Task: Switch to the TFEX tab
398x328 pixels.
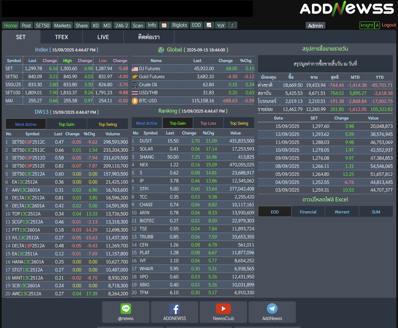Action: pyautogui.click(x=61, y=37)
